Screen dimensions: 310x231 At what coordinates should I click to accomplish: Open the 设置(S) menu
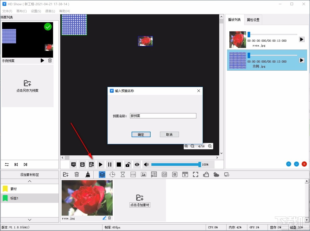pyautogui.click(x=36, y=11)
